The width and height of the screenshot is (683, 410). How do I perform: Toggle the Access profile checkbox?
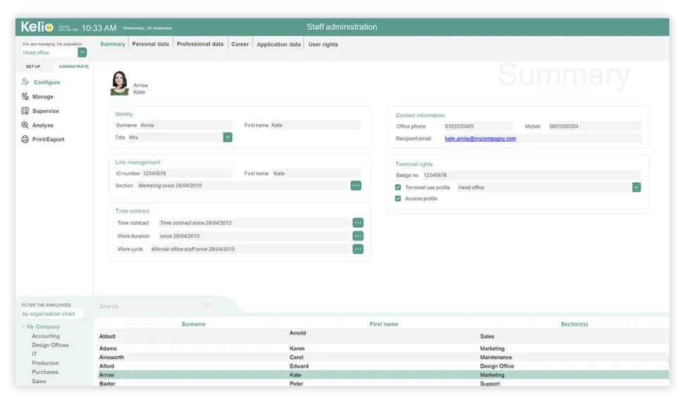coord(398,198)
